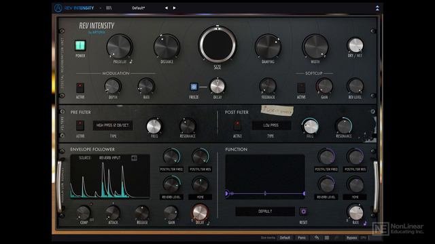Click the Pre Filter Freq knob
This screenshot has height=244, width=435.
[x=154, y=127]
